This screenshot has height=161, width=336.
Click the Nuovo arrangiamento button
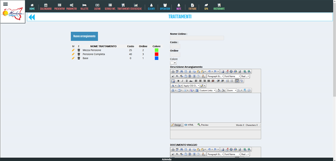(x=84, y=36)
